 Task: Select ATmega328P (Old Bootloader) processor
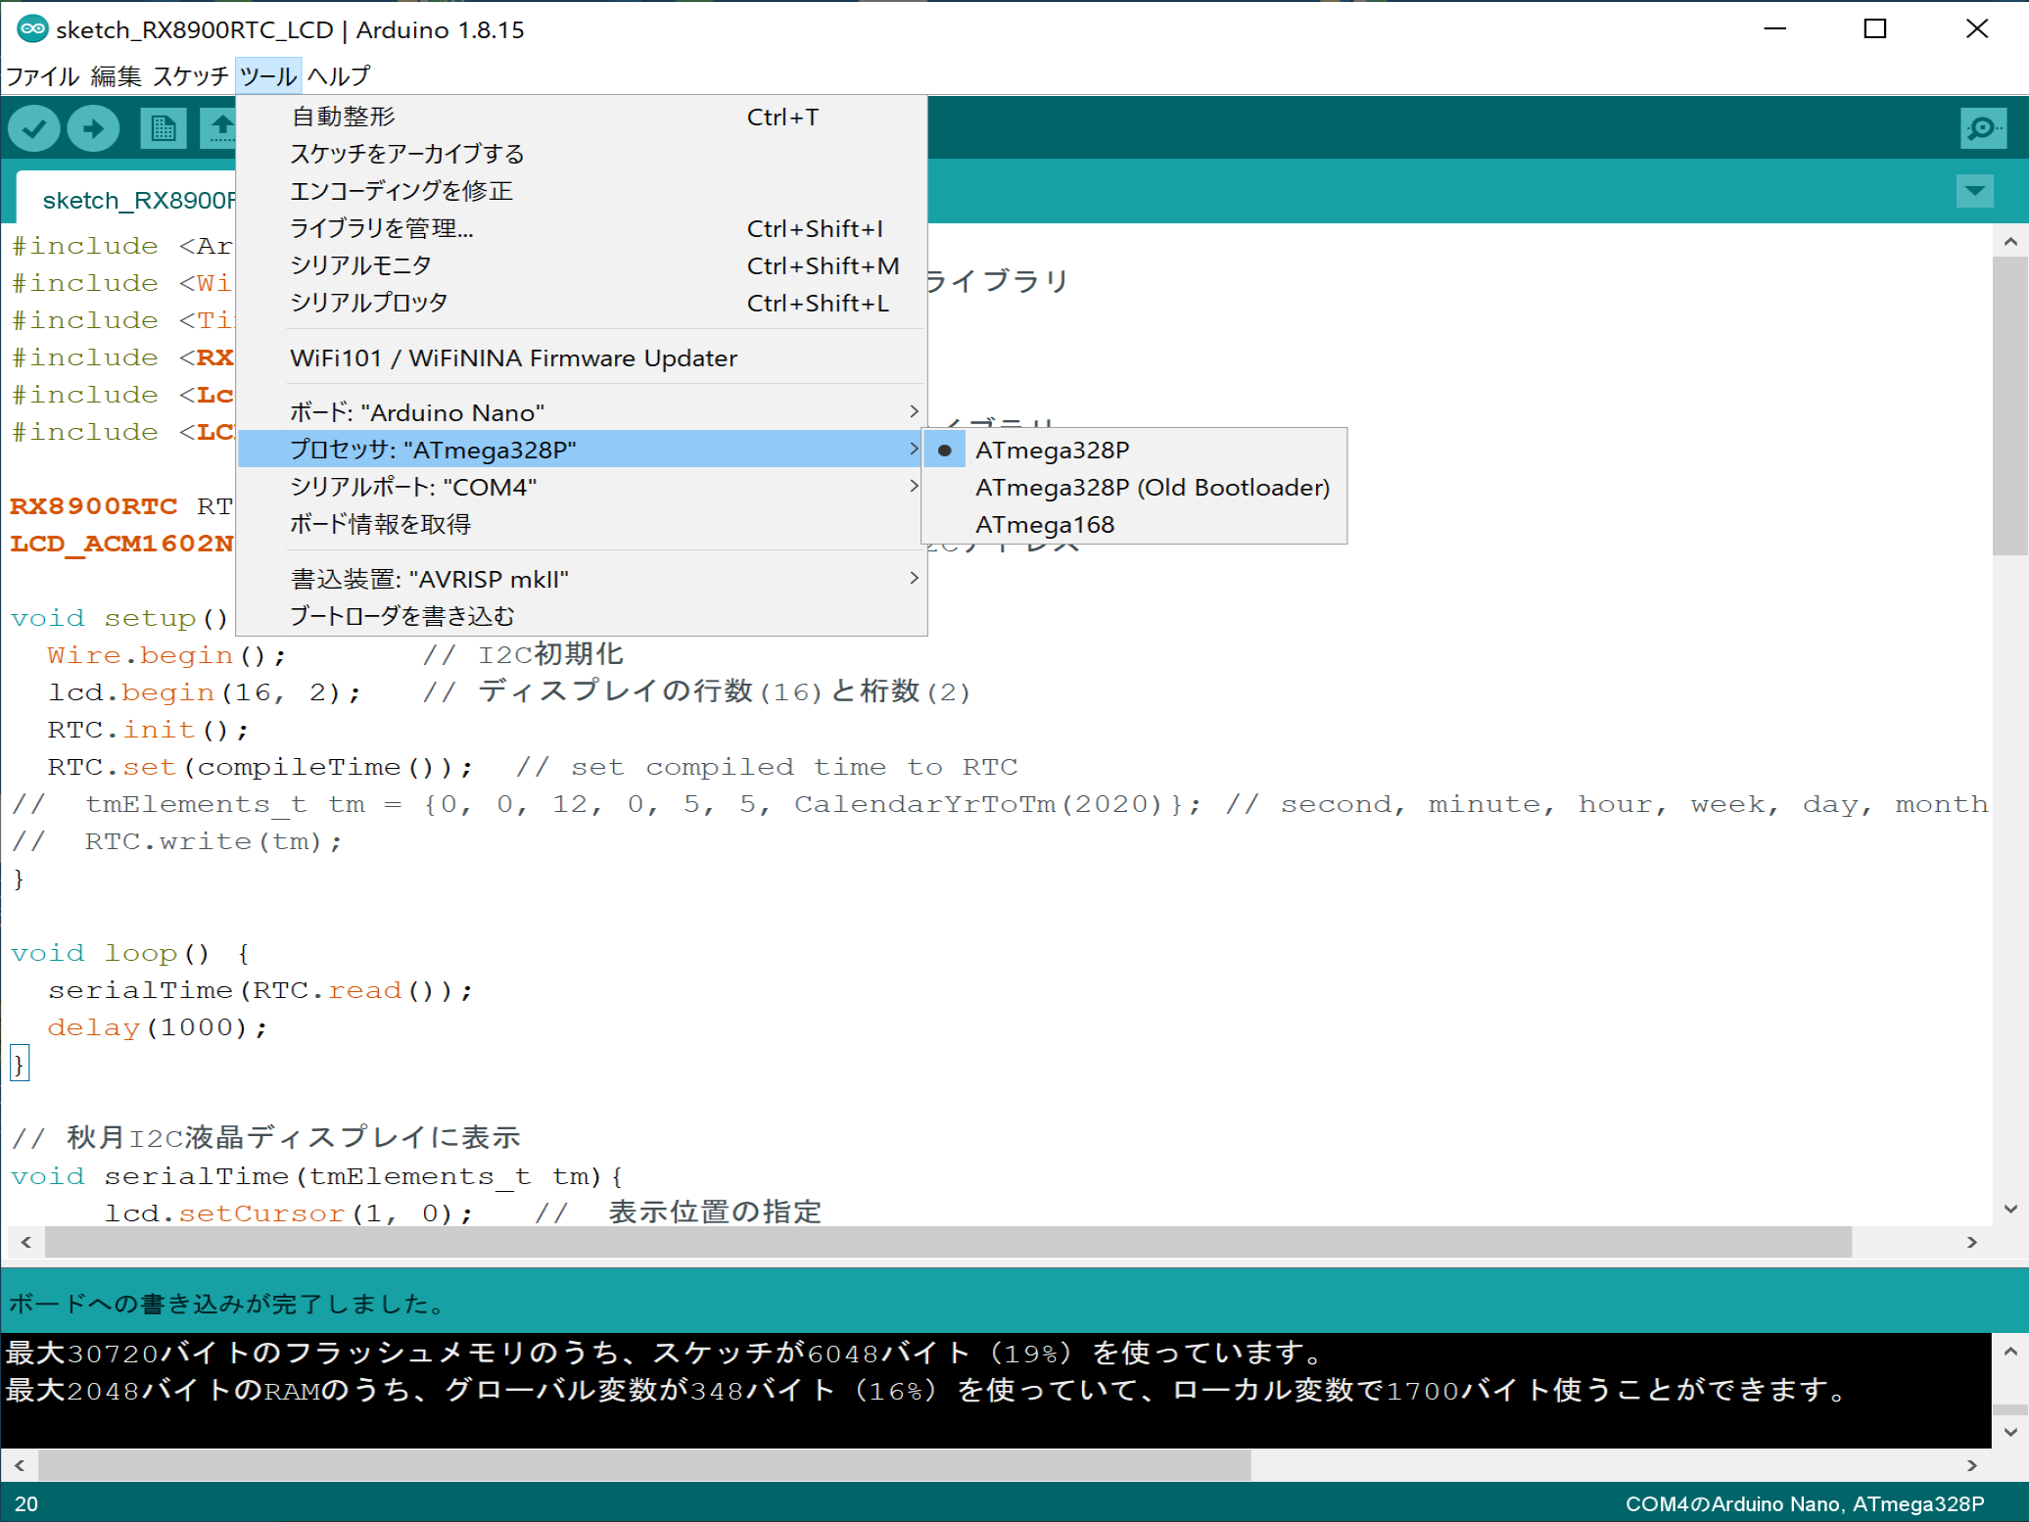pyautogui.click(x=1153, y=486)
